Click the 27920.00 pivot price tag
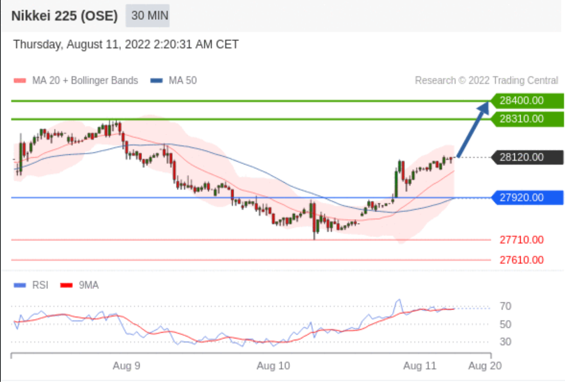 pyautogui.click(x=527, y=197)
